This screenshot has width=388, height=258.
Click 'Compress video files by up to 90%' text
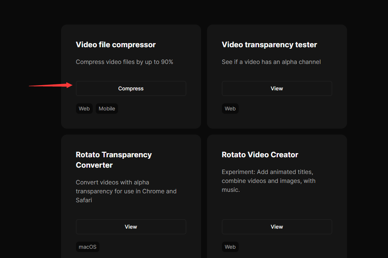[x=124, y=62]
